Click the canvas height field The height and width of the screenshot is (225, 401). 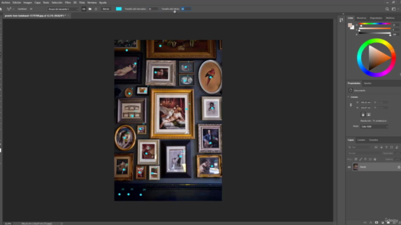[366, 107]
